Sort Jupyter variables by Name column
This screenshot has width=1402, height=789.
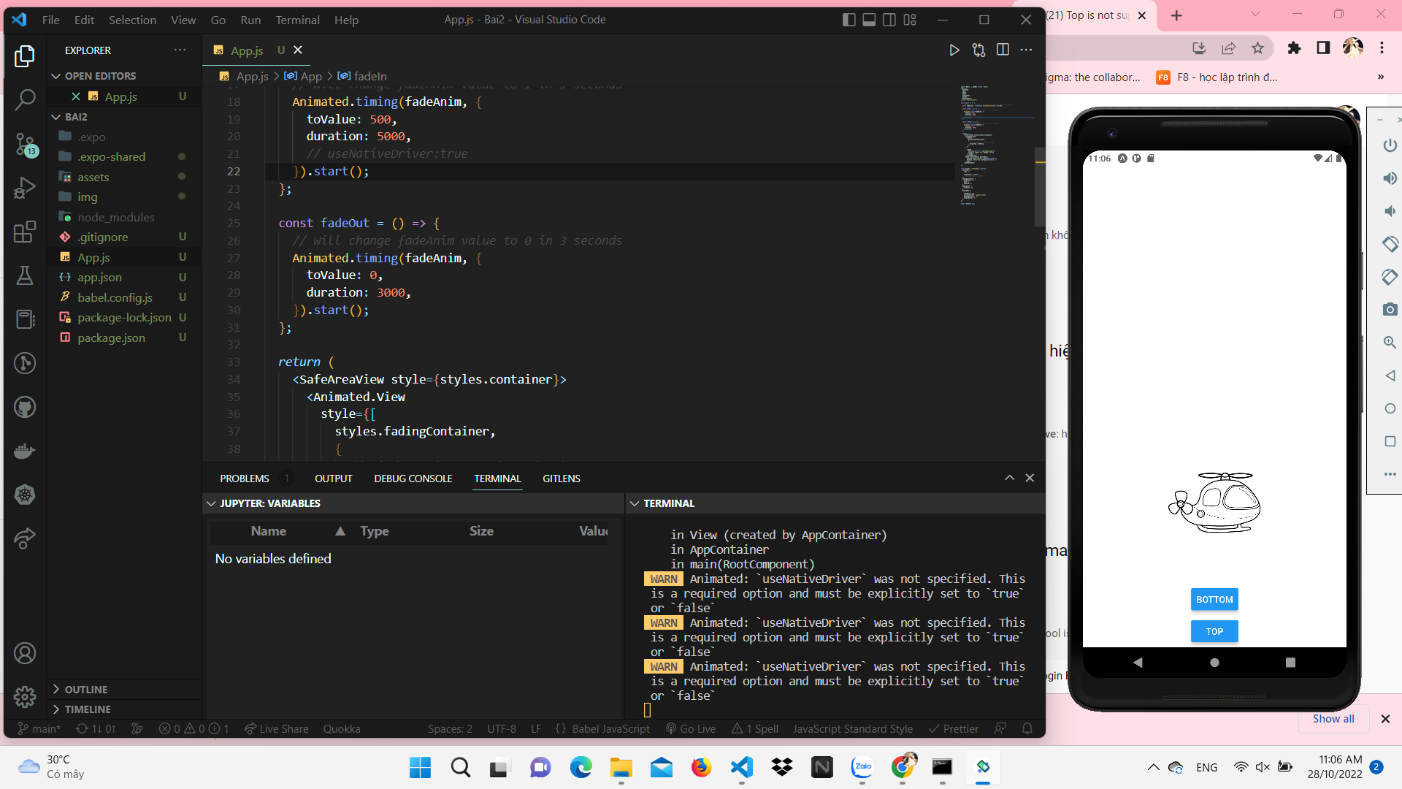pyautogui.click(x=269, y=531)
